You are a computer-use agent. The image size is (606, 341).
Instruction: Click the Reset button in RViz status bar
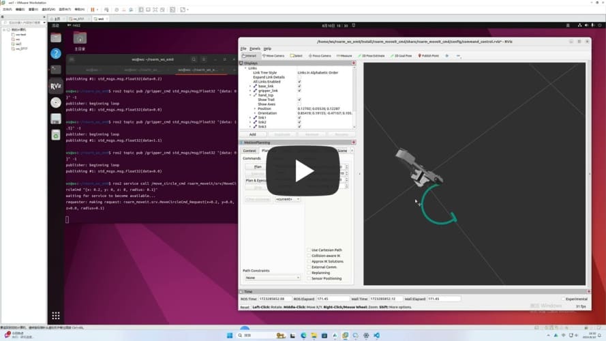245,308
